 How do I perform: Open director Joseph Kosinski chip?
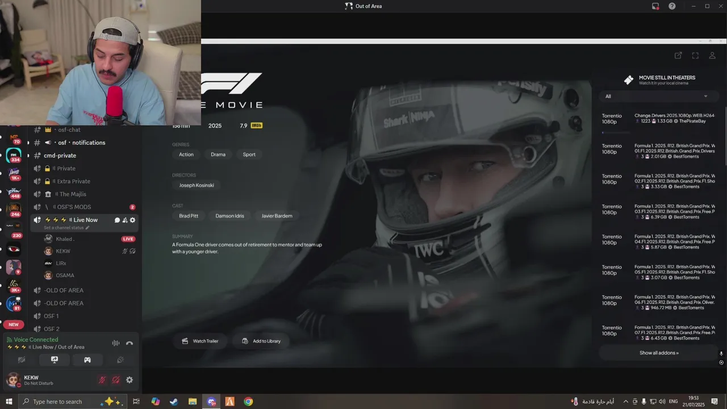[197, 185]
